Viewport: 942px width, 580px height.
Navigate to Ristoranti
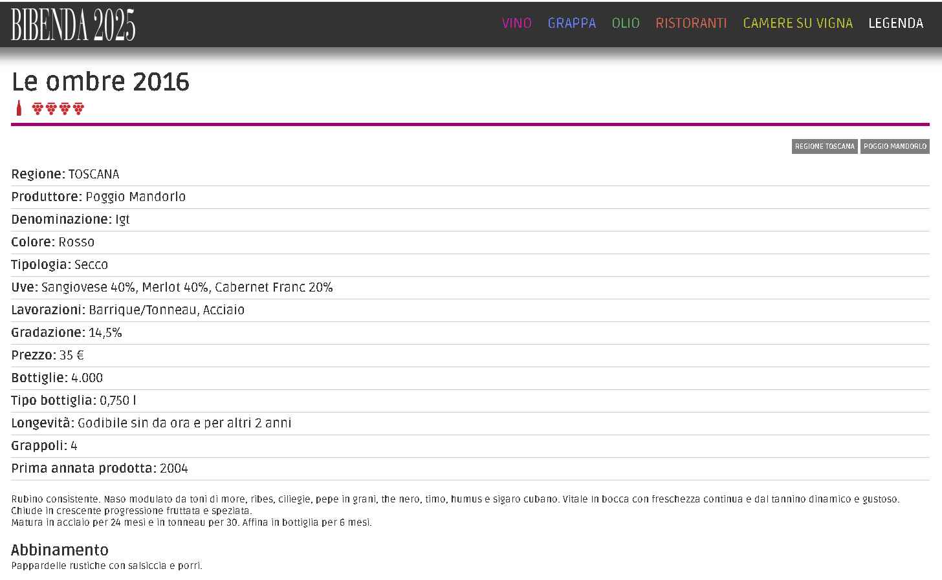[691, 23]
